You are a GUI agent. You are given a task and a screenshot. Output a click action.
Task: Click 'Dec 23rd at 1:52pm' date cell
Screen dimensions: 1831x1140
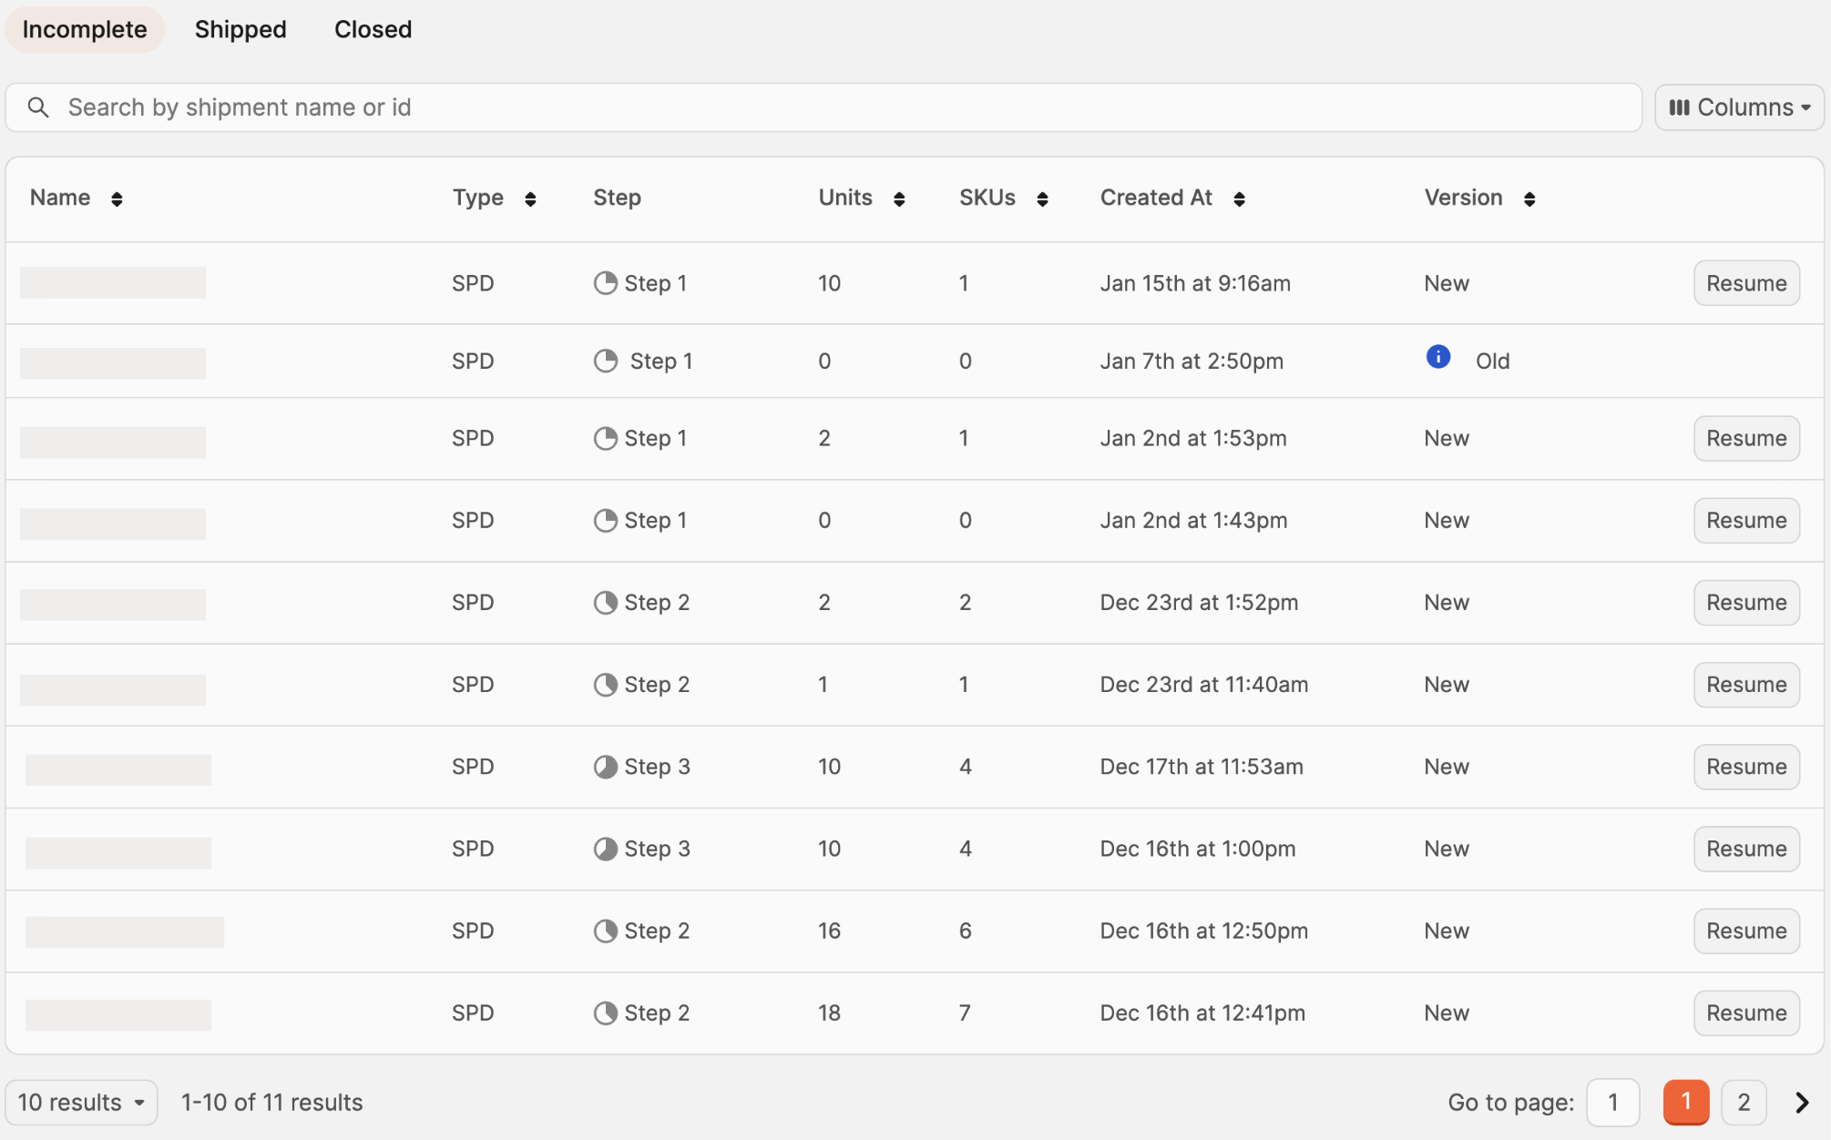coord(1199,603)
